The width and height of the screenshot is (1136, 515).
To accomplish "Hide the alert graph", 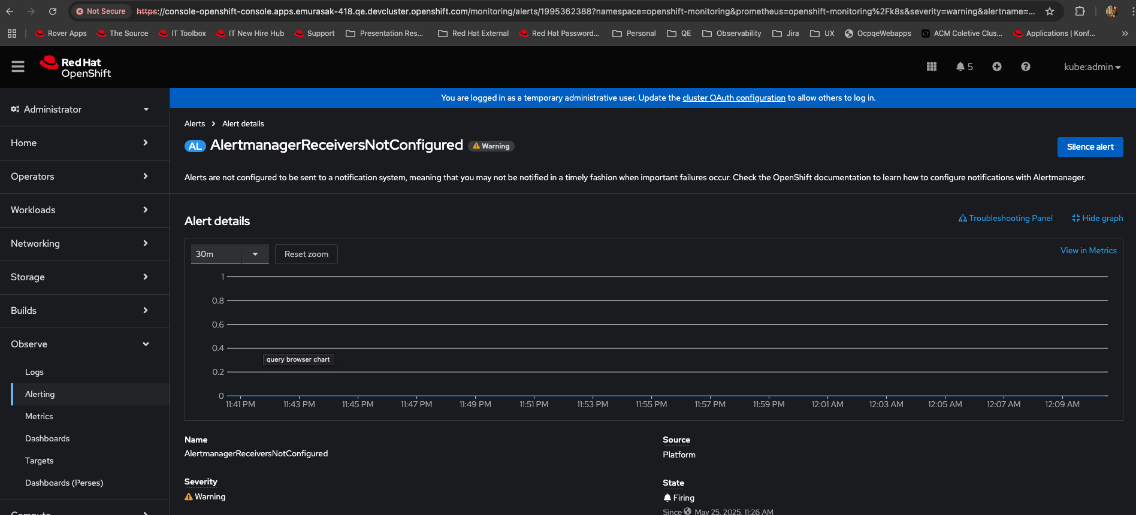I will (1097, 218).
